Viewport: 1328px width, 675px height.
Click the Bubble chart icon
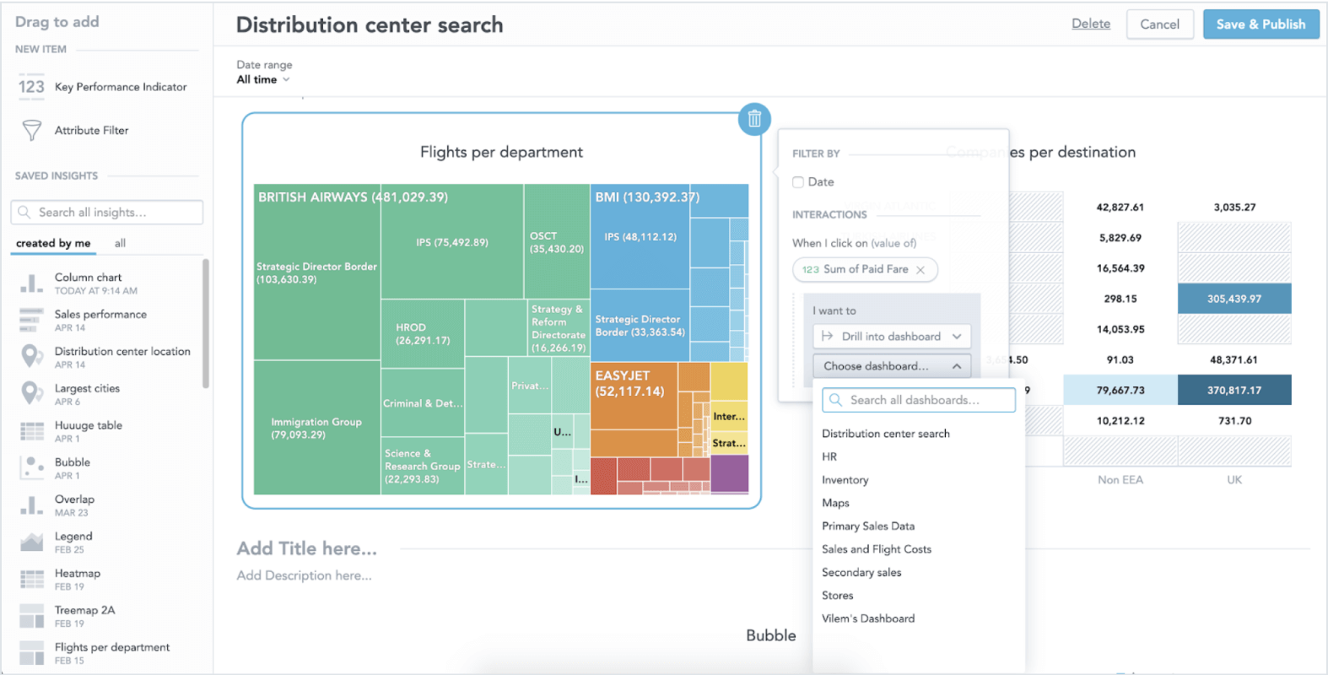(31, 468)
